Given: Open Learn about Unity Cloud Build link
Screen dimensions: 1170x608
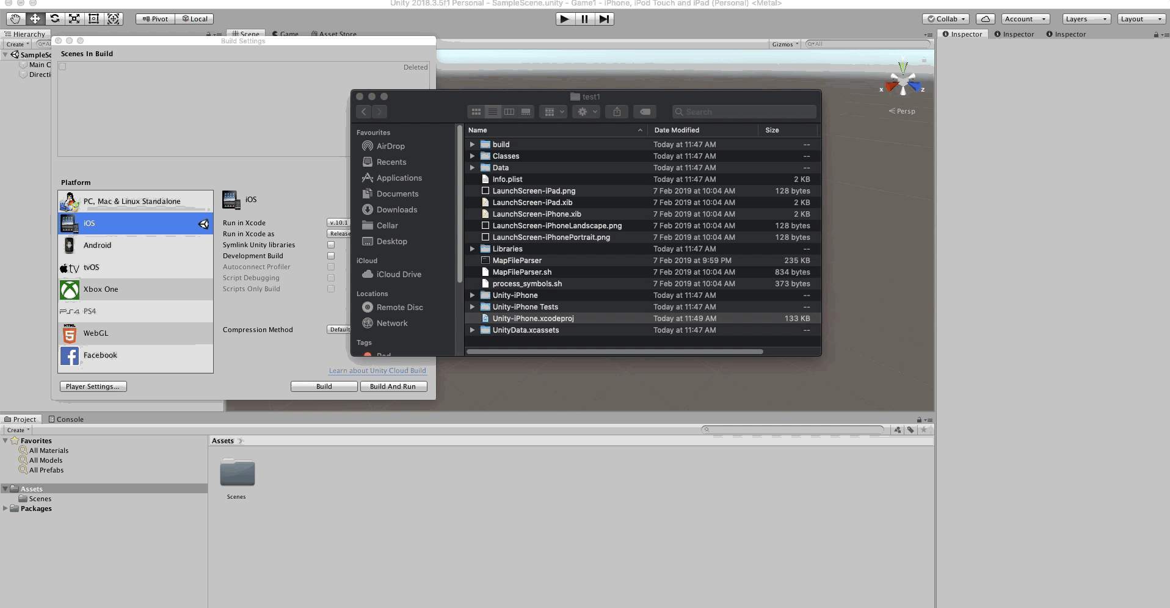Looking at the screenshot, I should point(377,371).
